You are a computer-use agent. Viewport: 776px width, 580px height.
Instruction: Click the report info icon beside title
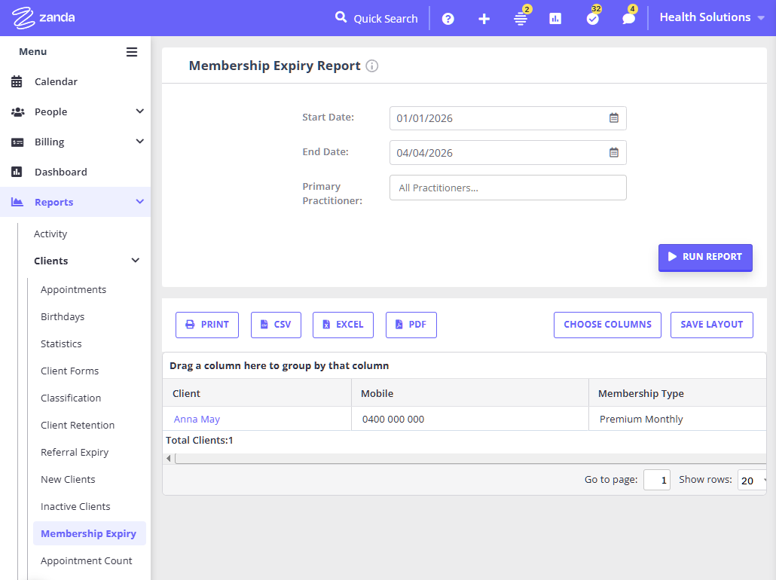[372, 66]
